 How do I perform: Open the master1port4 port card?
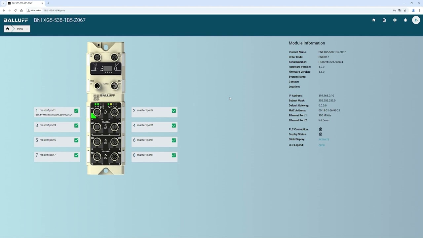coord(154,127)
